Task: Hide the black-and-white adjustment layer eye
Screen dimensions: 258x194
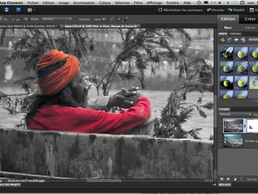Action: coord(220,126)
